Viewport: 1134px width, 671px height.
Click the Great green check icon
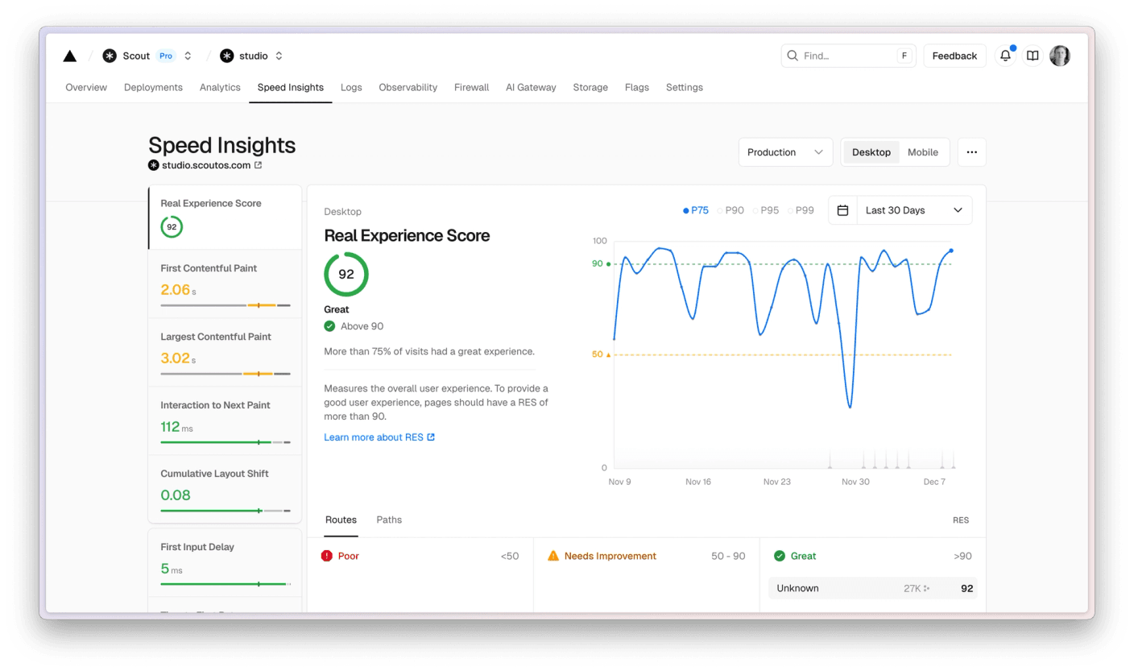pyautogui.click(x=779, y=556)
